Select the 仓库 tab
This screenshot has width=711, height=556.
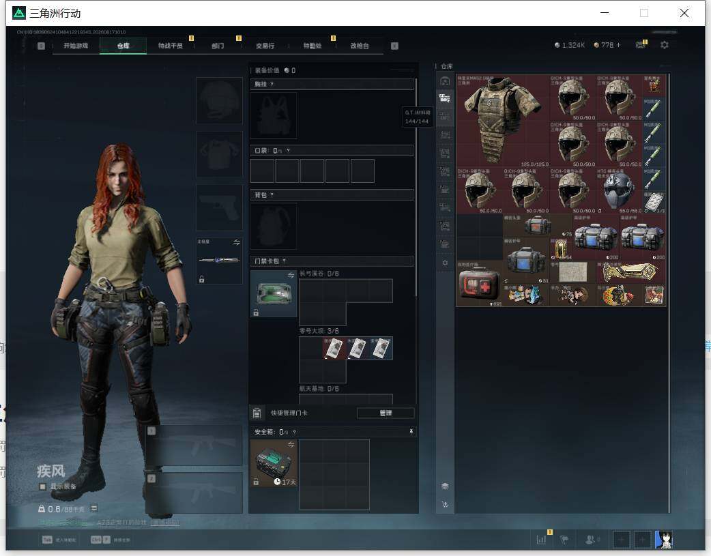pyautogui.click(x=124, y=46)
